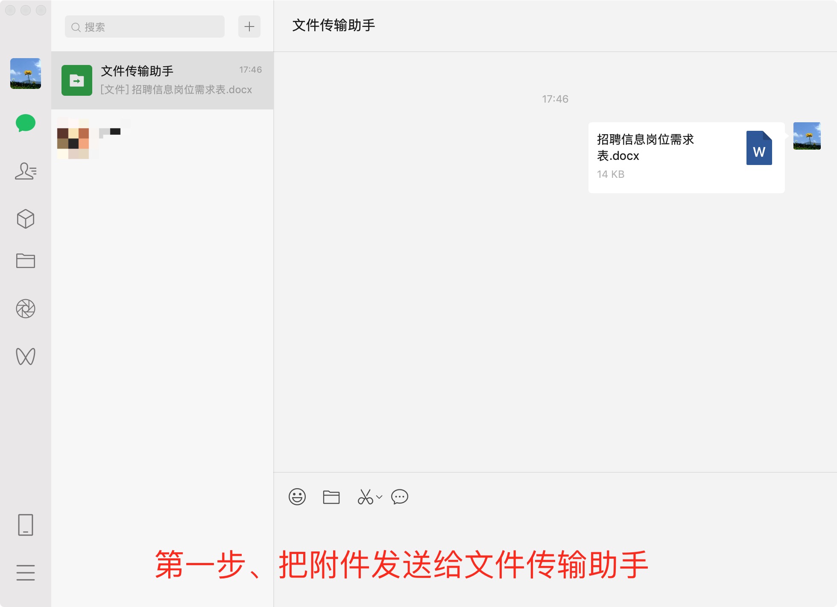Open the hamburger settings menu
Screen dimensions: 837x607
pyautogui.click(x=26, y=572)
